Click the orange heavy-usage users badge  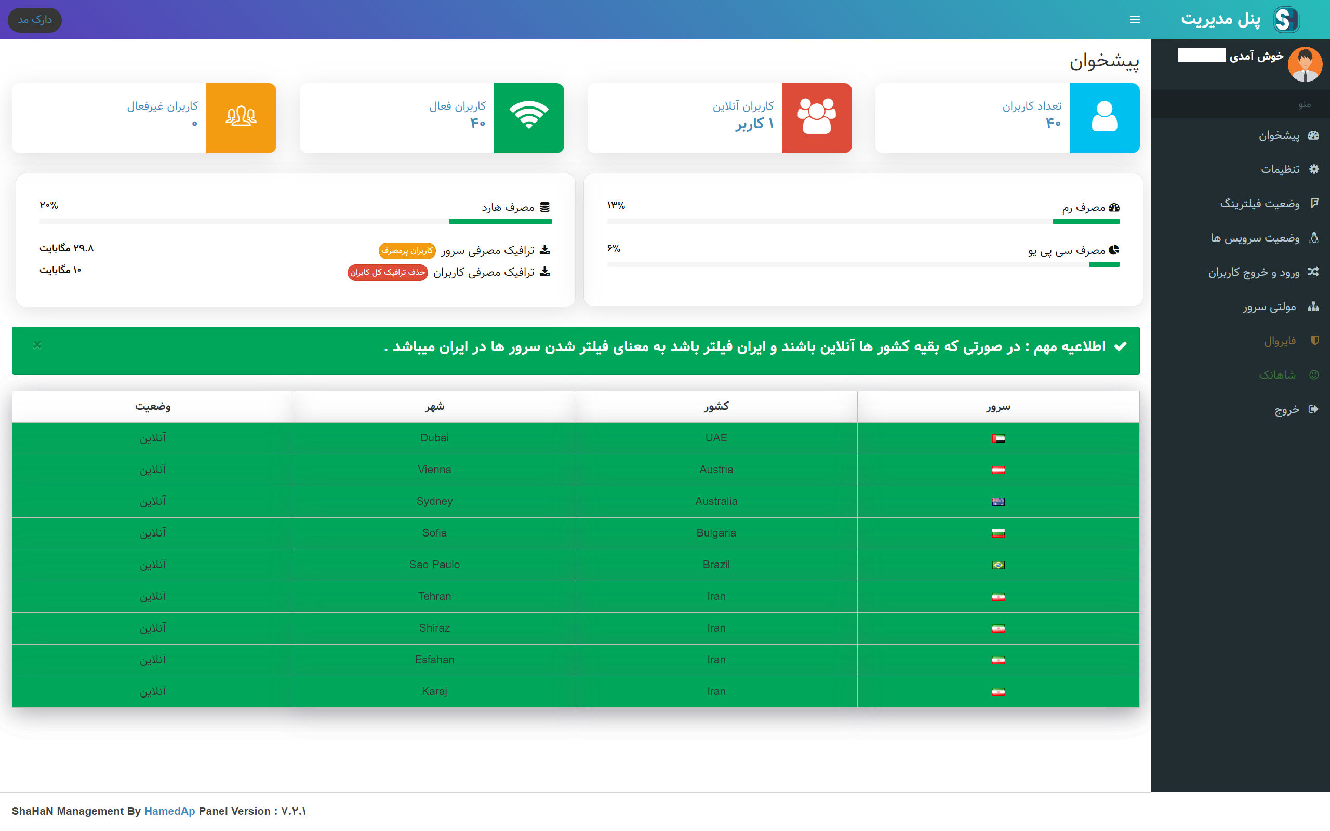click(407, 251)
